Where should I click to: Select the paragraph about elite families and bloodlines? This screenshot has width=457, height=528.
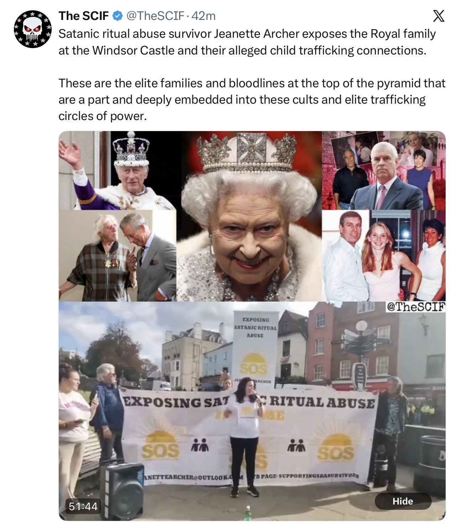click(x=252, y=99)
